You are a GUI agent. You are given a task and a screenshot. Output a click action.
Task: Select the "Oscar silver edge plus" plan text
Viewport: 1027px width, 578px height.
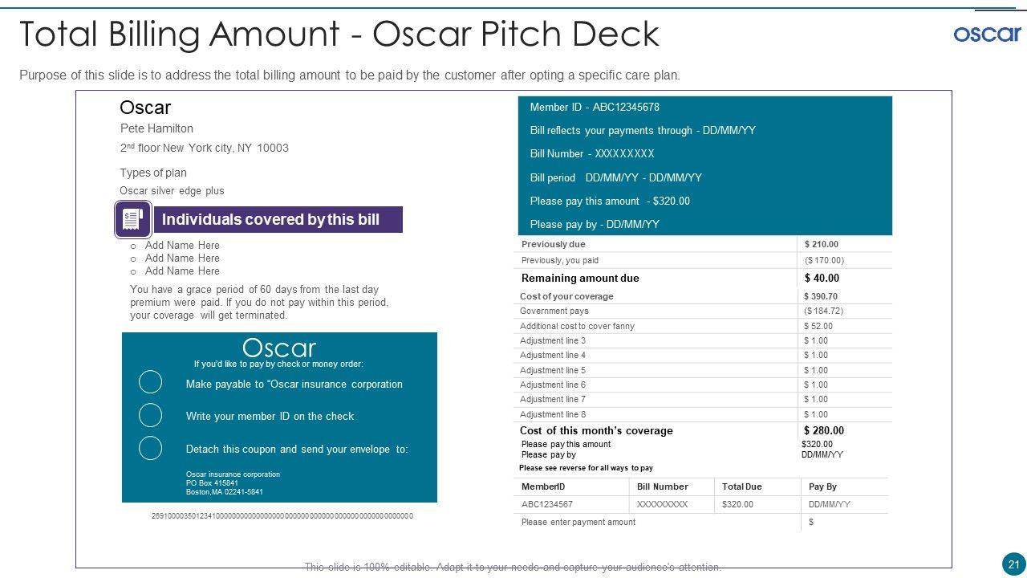click(172, 191)
